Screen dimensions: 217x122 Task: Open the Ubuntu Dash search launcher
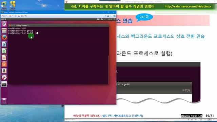pos(4,24)
